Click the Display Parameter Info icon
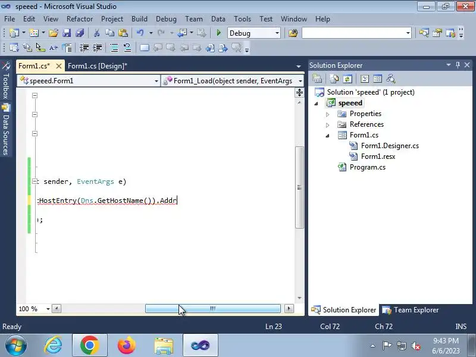This screenshot has width=476, height=357. 27,48
